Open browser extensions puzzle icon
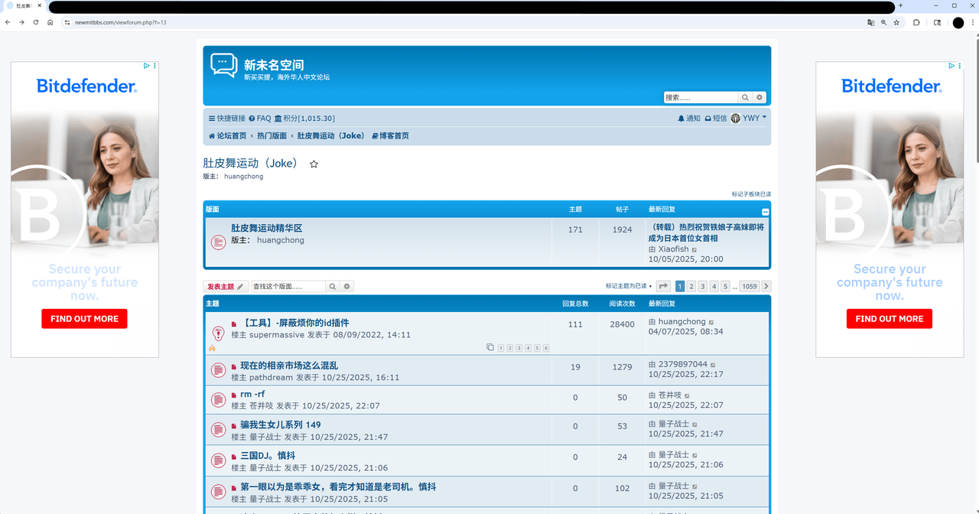 916,22
